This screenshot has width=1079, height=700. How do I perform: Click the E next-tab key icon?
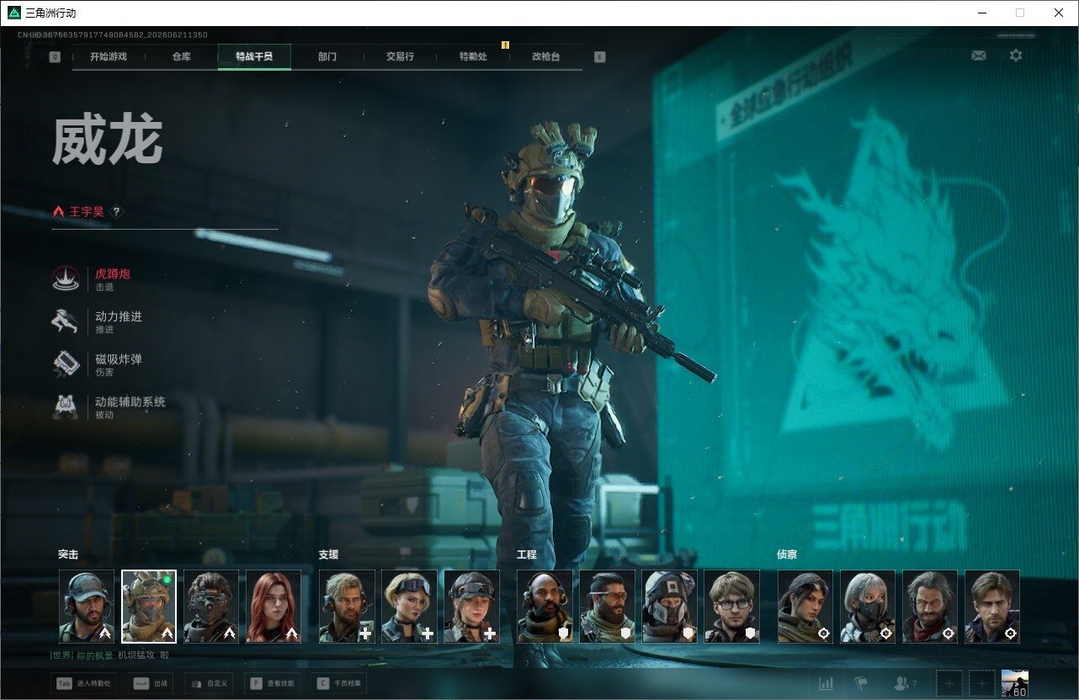(x=599, y=57)
